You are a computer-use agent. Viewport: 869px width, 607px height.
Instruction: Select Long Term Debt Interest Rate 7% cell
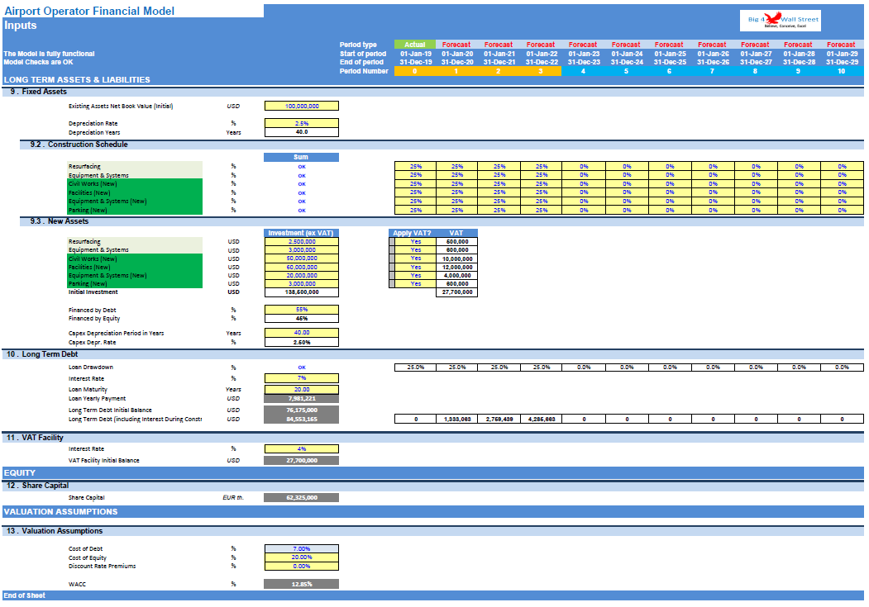pyautogui.click(x=302, y=378)
